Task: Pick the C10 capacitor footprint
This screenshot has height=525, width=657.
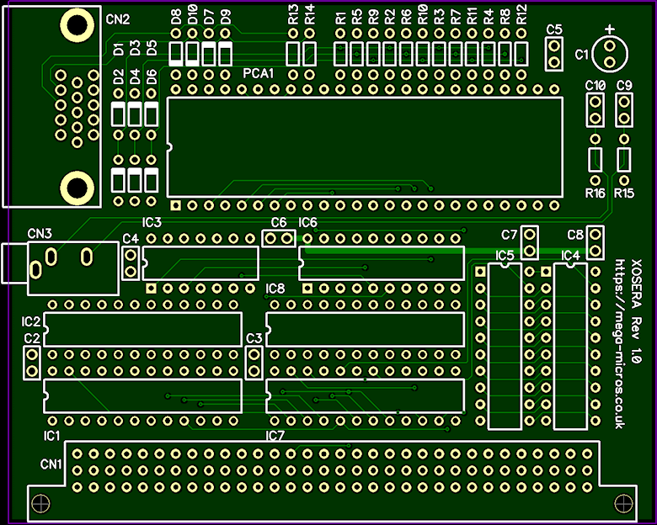Action: coord(595,109)
